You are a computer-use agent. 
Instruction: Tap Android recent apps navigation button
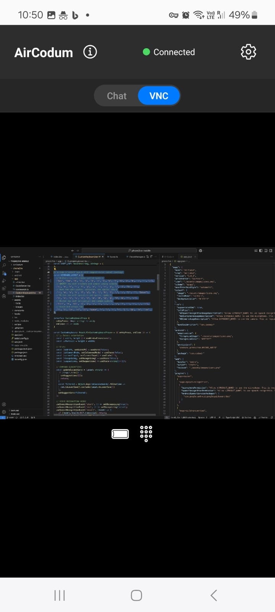click(x=60, y=595)
